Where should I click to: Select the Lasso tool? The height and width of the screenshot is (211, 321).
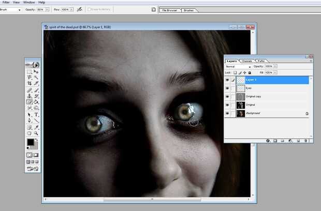click(x=30, y=78)
